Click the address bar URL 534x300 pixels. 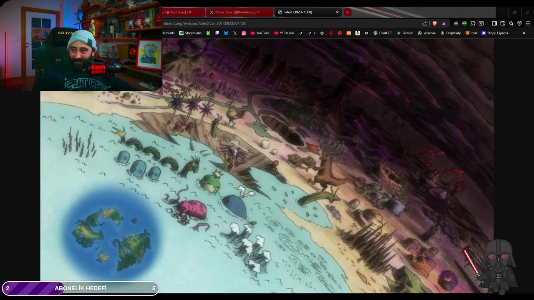click(204, 23)
